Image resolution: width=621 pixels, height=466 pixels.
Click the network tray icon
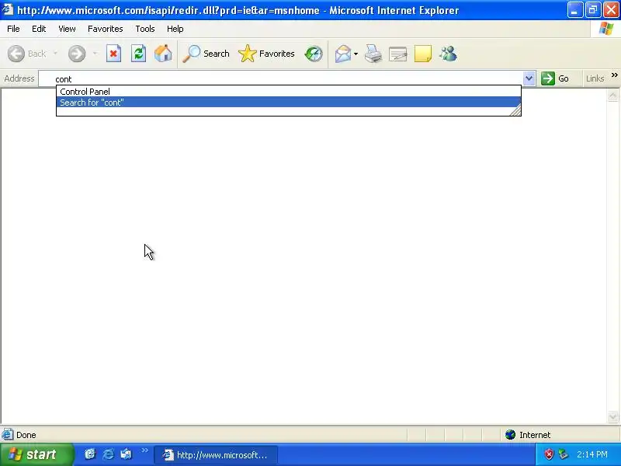pos(563,454)
